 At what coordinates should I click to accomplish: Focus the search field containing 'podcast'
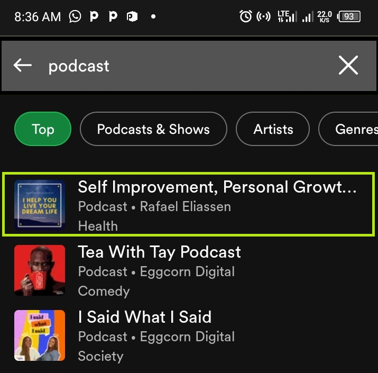click(x=189, y=66)
